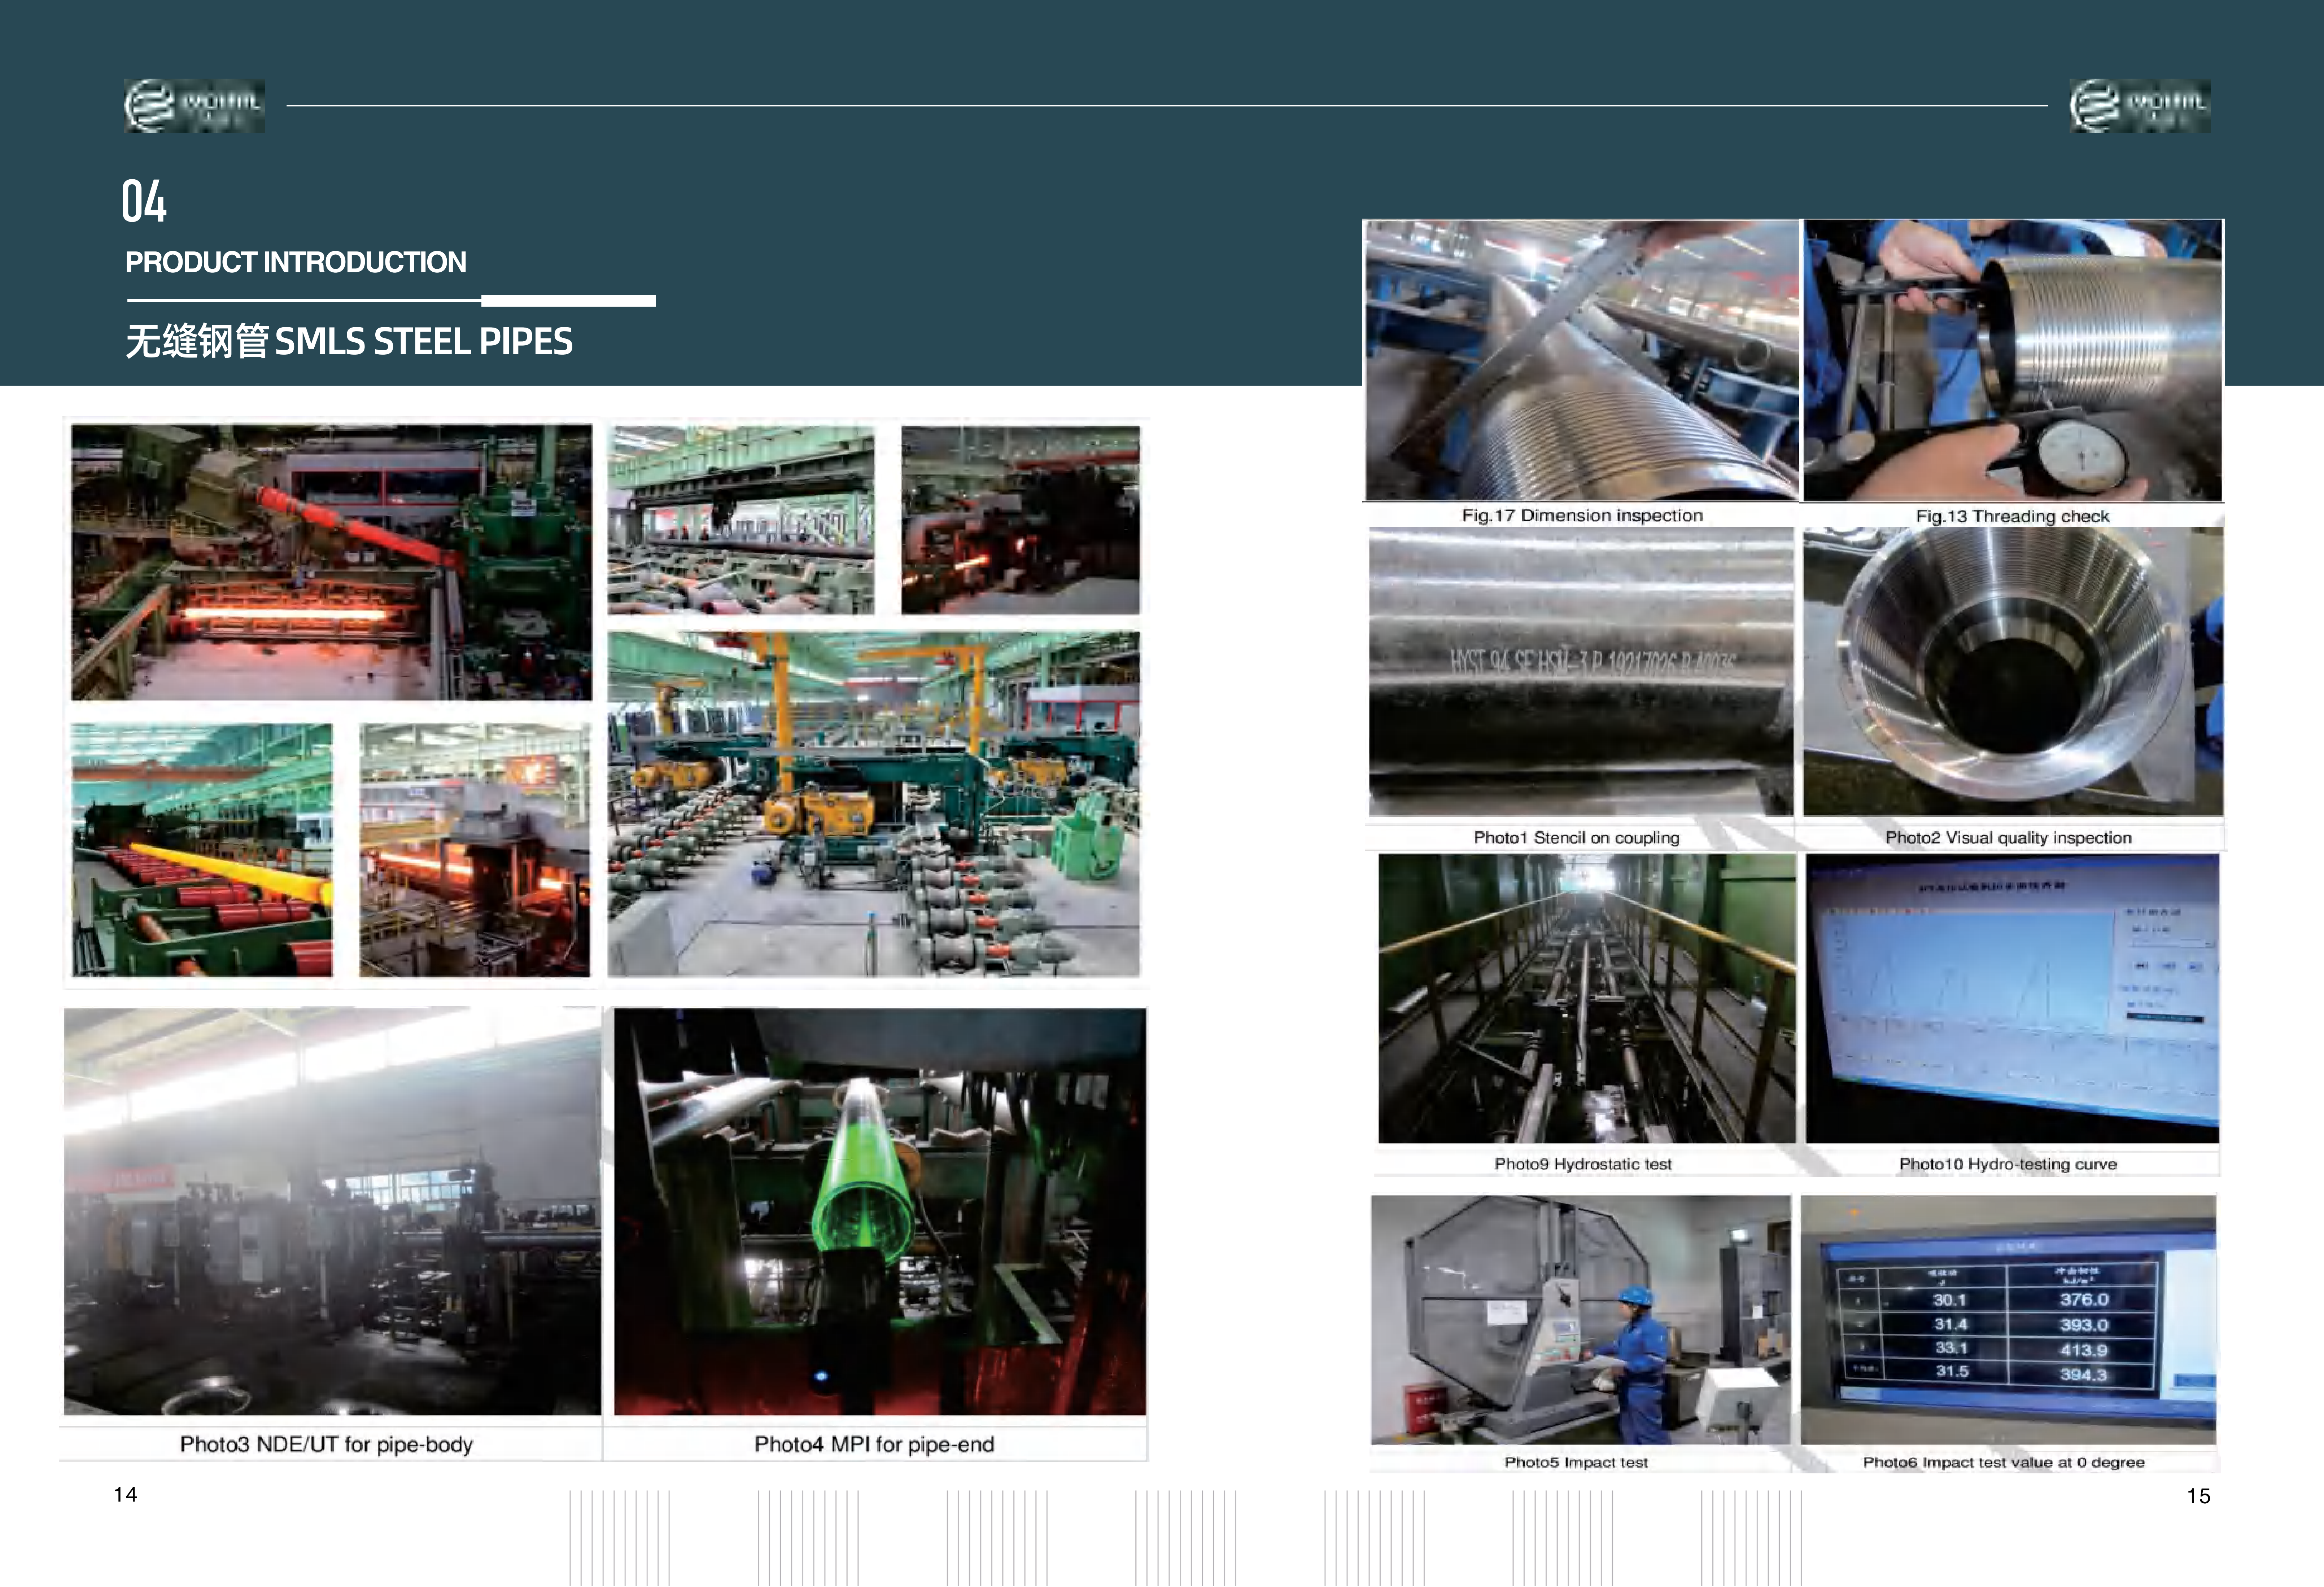
Task: Click the 394.3 value in impact table
Action: coord(2084,1374)
